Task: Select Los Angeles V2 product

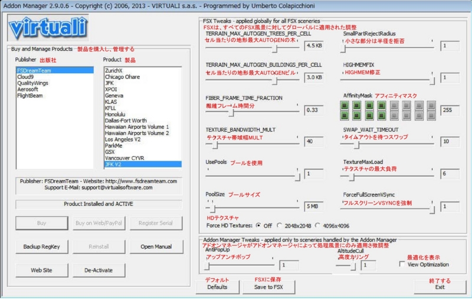Action: pyautogui.click(x=143, y=139)
